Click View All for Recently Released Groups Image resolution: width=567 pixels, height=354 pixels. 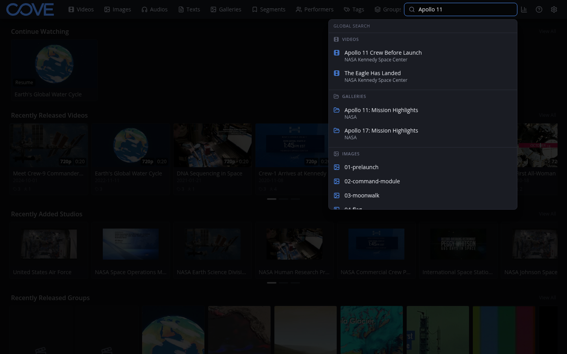[547, 298]
